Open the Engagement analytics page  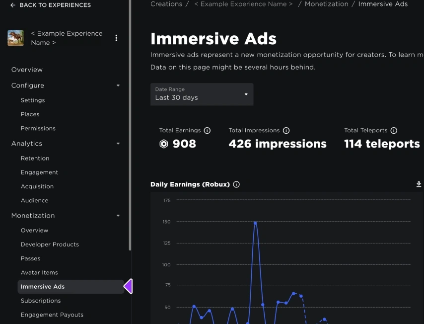[x=40, y=172]
